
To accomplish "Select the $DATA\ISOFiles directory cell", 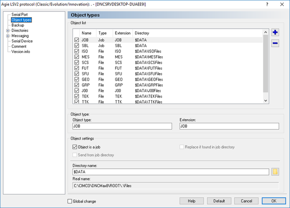I will click(148, 51).
